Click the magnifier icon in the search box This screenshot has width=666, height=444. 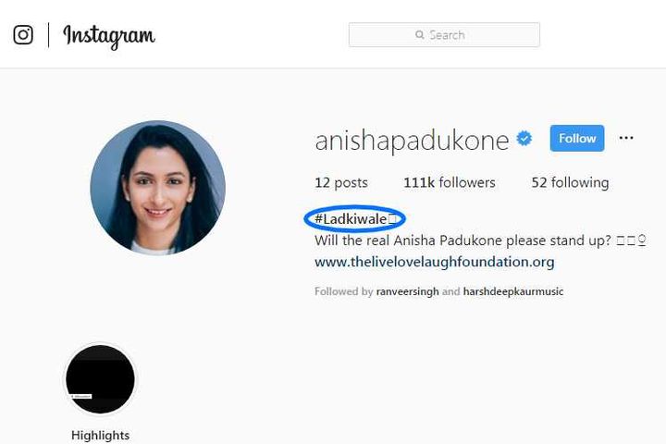[420, 35]
